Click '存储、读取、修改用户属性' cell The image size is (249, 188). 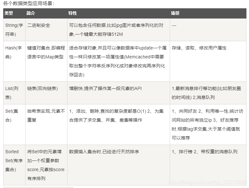click(208, 61)
